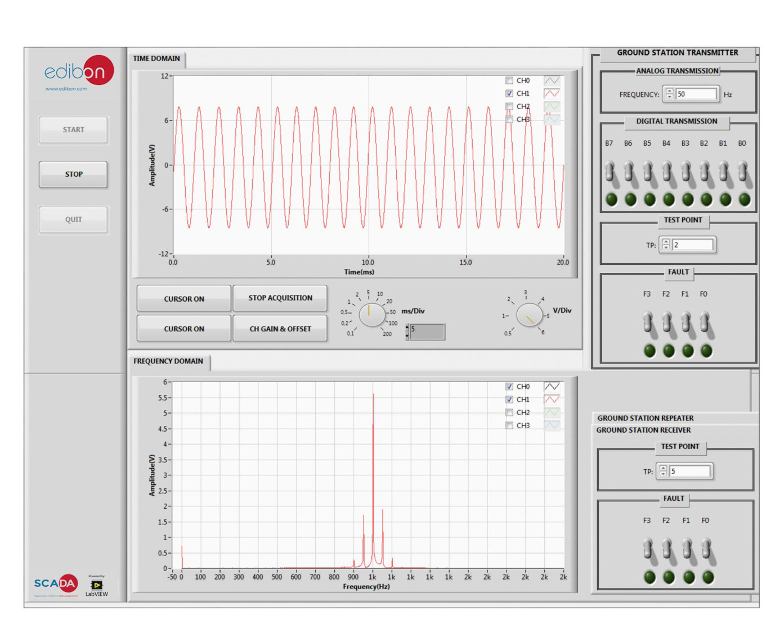The width and height of the screenshot is (784, 633).
Task: Click receiver test point TP stepper
Action: coord(663,471)
